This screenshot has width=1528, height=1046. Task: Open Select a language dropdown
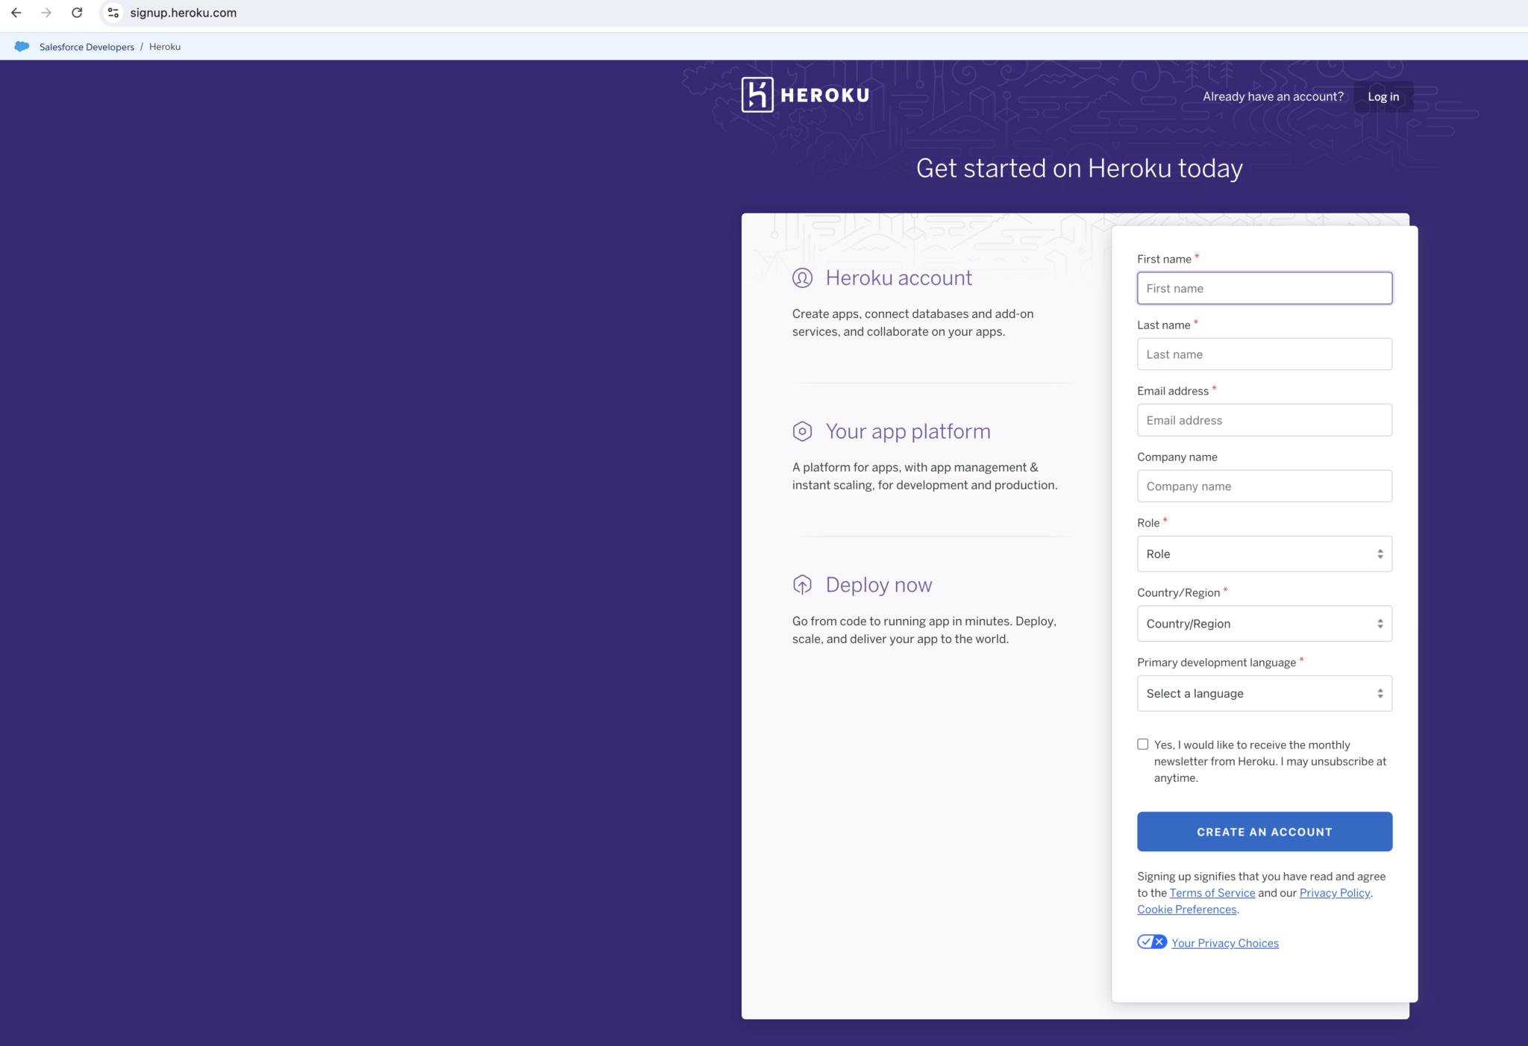tap(1264, 694)
